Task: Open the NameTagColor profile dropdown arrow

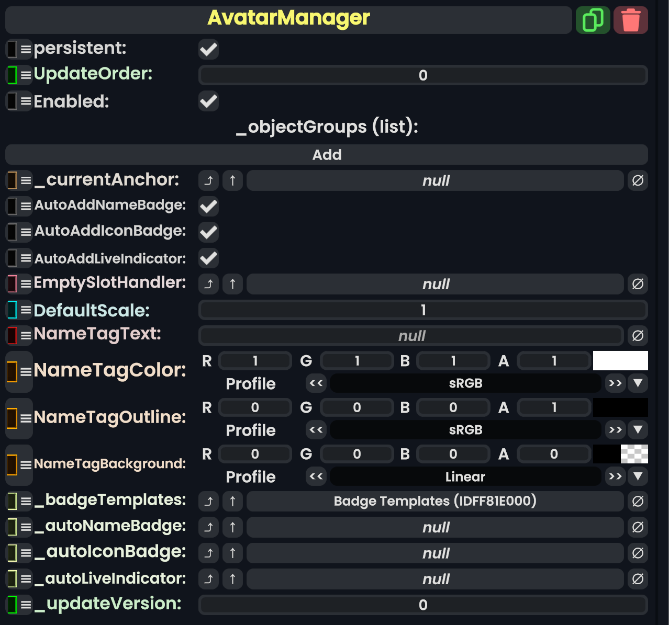Action: click(x=638, y=383)
